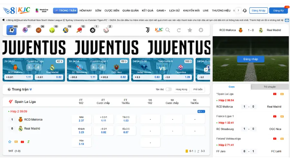Select the tennis ball sport icon
Viewport: 290px width, 161px height.
click(52, 30)
